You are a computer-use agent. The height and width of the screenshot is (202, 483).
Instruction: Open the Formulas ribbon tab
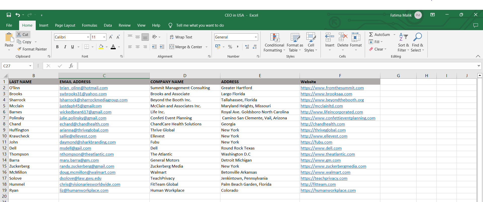(89, 25)
